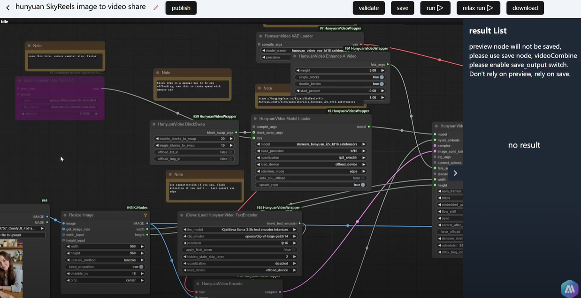Click the samples output port on HunyuanVideo Encode
The width and height of the screenshot is (581, 298).
click(x=280, y=292)
